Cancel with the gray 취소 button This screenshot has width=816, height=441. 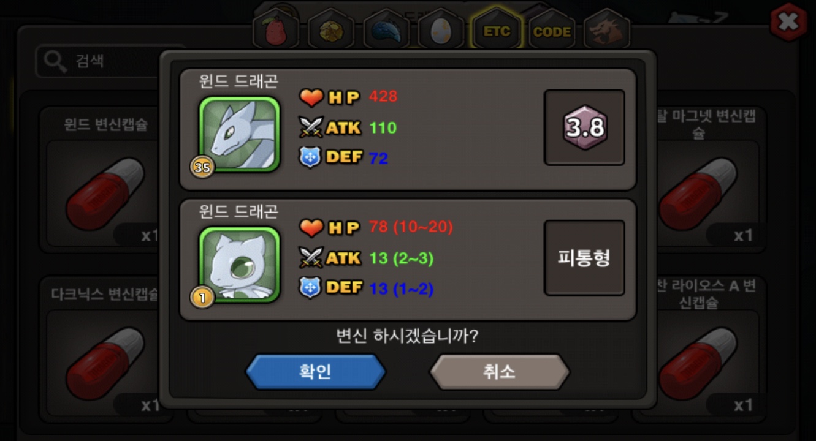[x=499, y=372]
